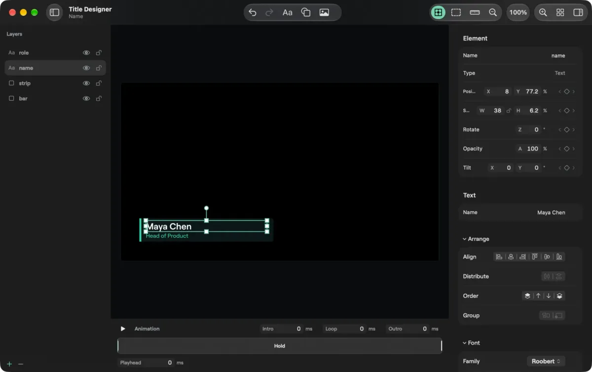Add Position keyframe diamond
The image size is (592, 372).
tap(567, 92)
